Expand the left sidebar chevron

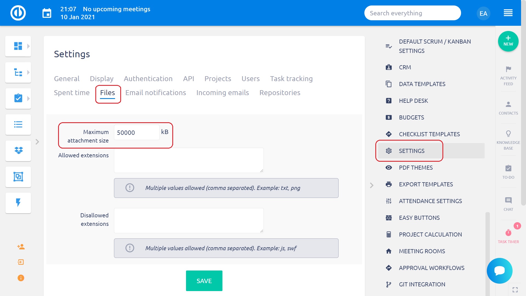pyautogui.click(x=37, y=142)
